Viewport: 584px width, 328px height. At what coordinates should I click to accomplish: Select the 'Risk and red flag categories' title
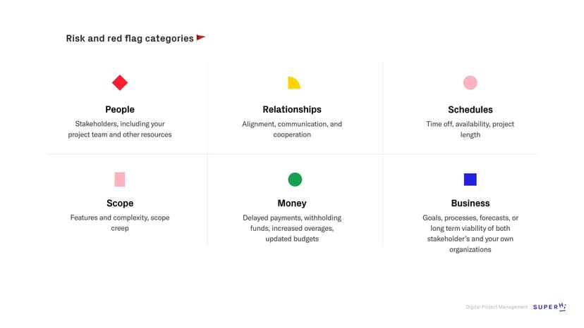point(130,39)
